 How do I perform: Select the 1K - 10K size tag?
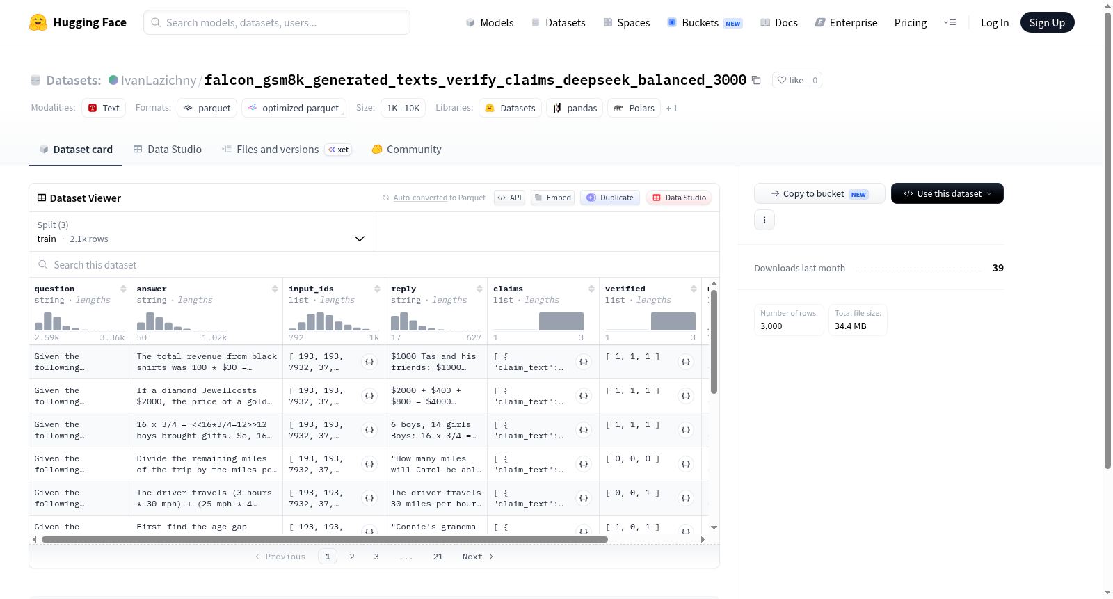point(403,108)
